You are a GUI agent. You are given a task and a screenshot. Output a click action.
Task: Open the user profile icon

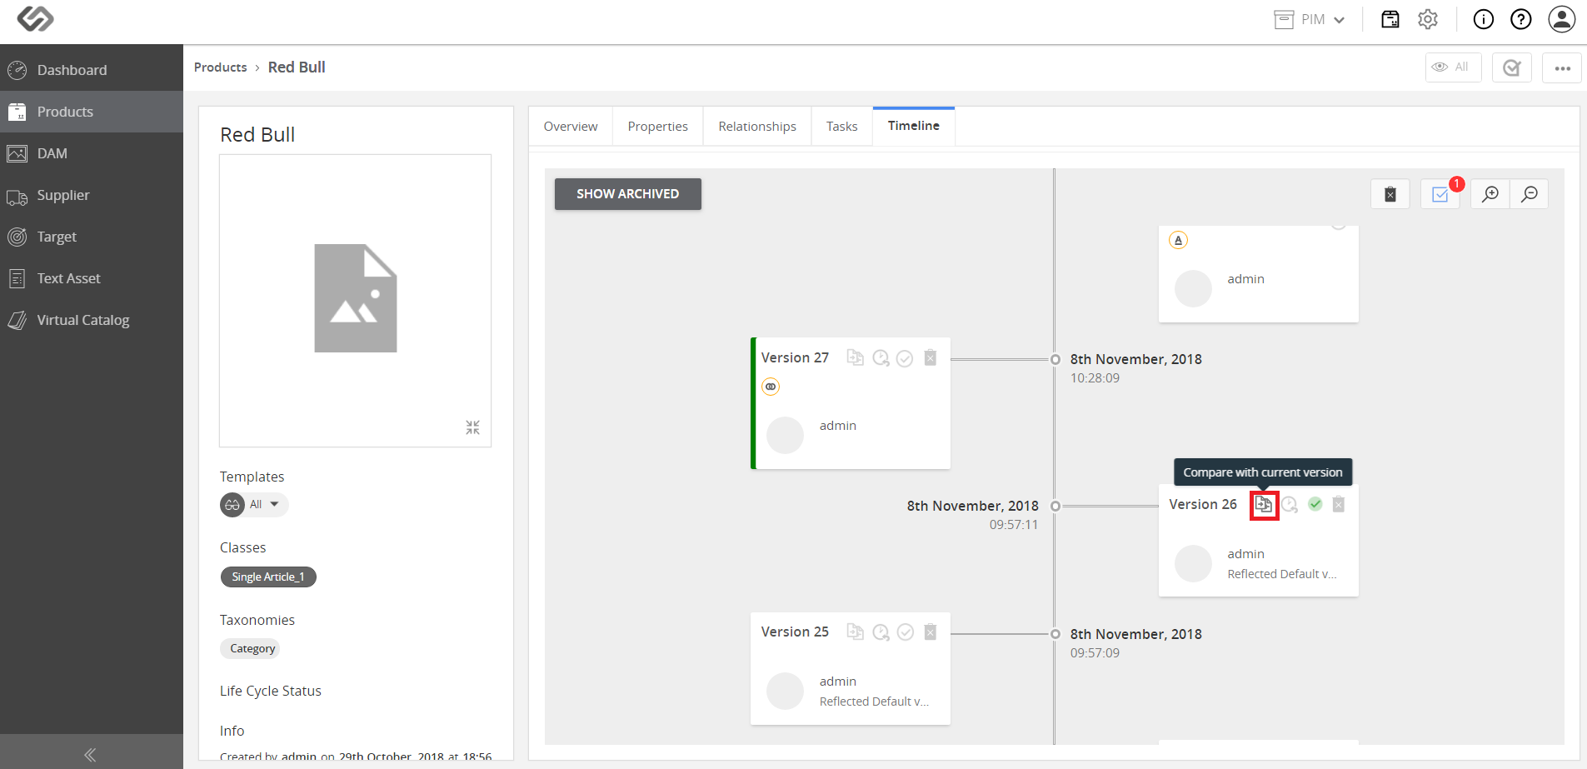1562,19
